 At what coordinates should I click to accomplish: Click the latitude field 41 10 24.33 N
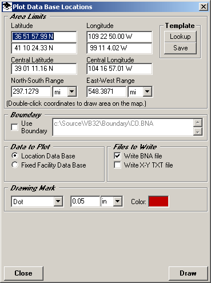(44, 48)
